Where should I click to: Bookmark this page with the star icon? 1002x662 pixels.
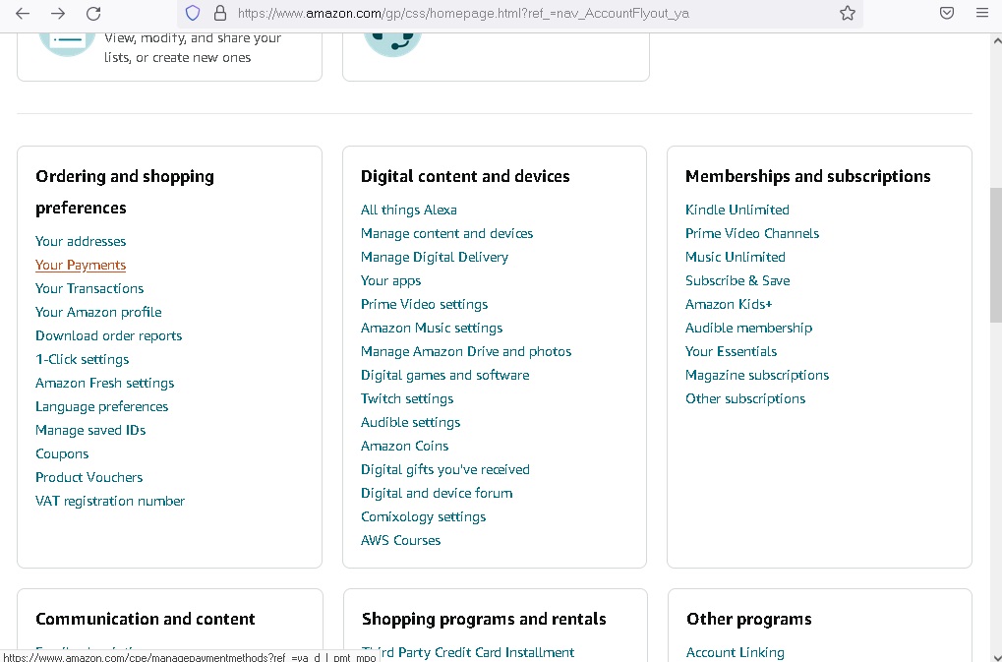[848, 13]
